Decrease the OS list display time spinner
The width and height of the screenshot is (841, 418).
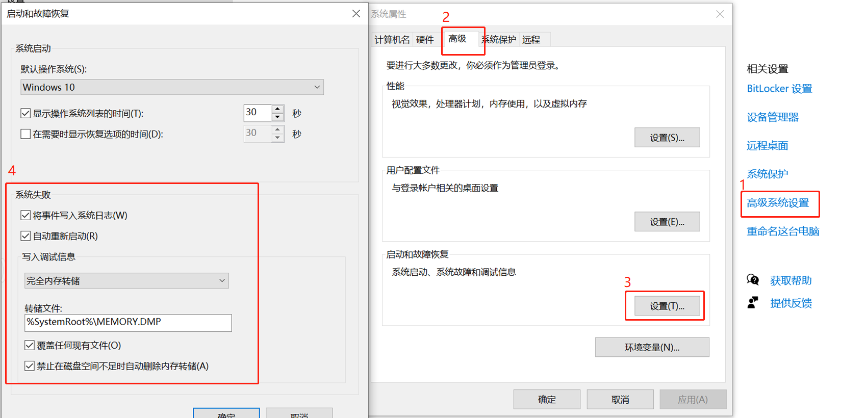click(277, 117)
